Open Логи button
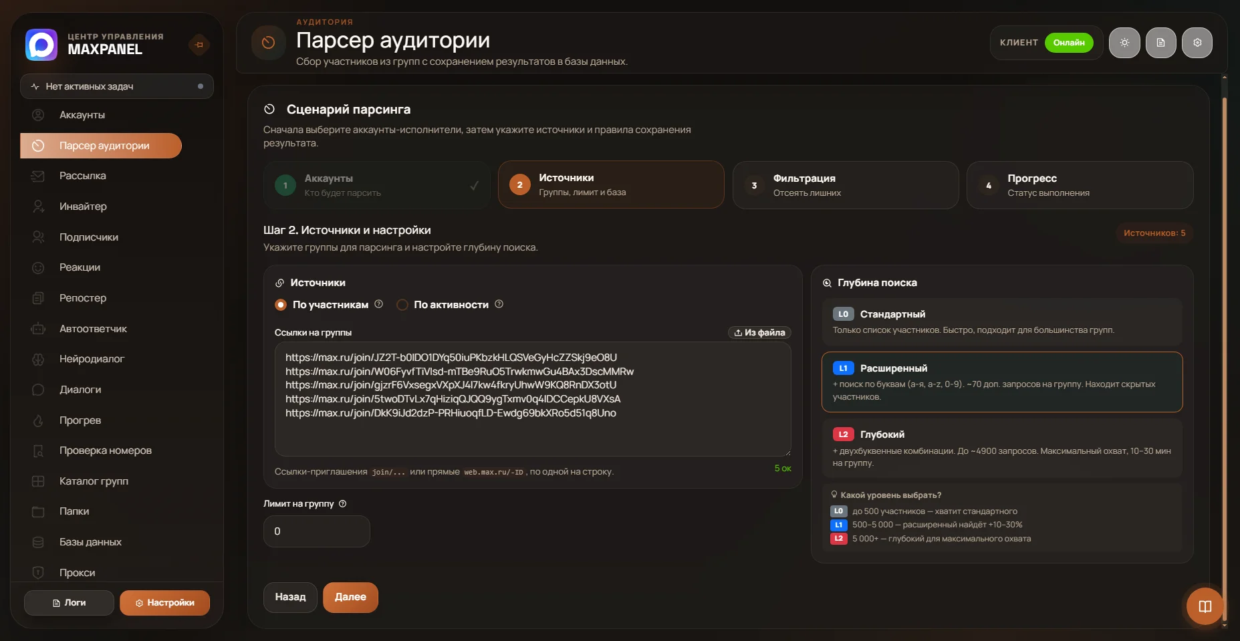Image resolution: width=1240 pixels, height=641 pixels. pyautogui.click(x=69, y=603)
